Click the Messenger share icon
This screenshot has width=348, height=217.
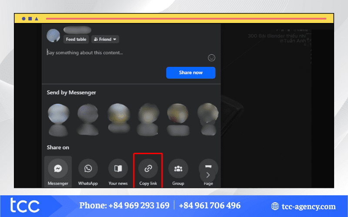pyautogui.click(x=58, y=168)
